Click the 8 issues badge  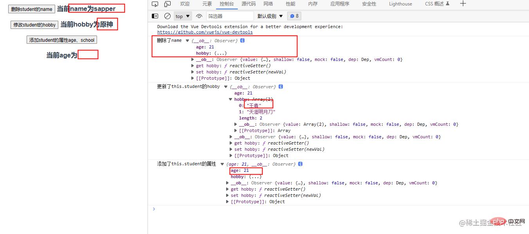(x=294, y=16)
